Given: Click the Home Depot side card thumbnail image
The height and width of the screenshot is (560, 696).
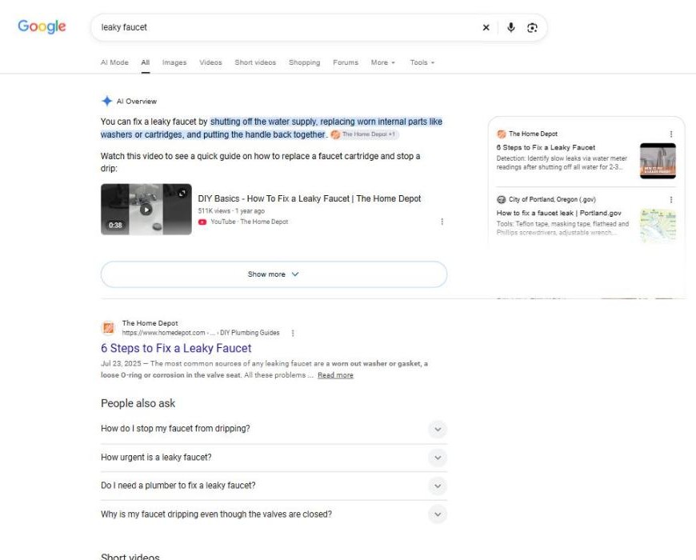Looking at the screenshot, I should [x=658, y=161].
